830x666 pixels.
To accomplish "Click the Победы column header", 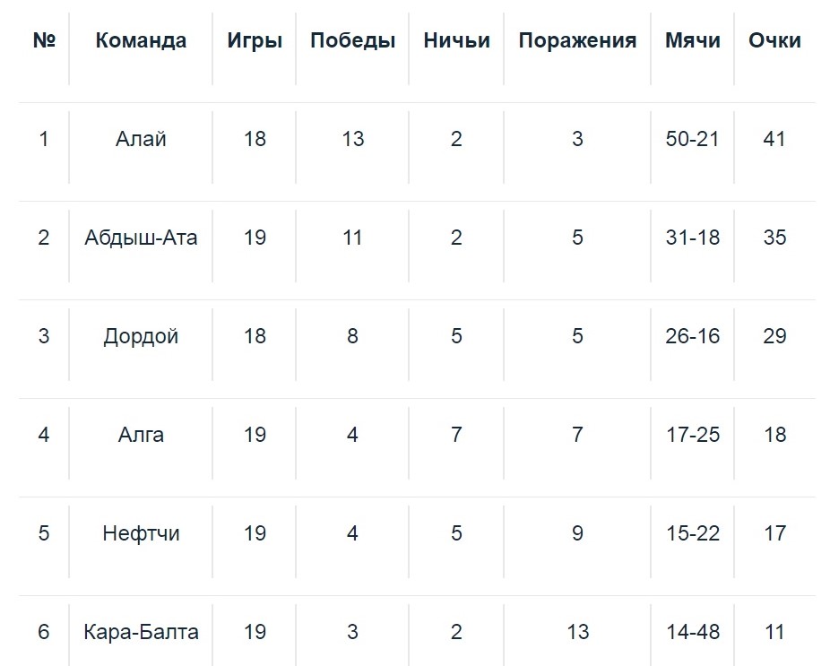I will tap(352, 40).
